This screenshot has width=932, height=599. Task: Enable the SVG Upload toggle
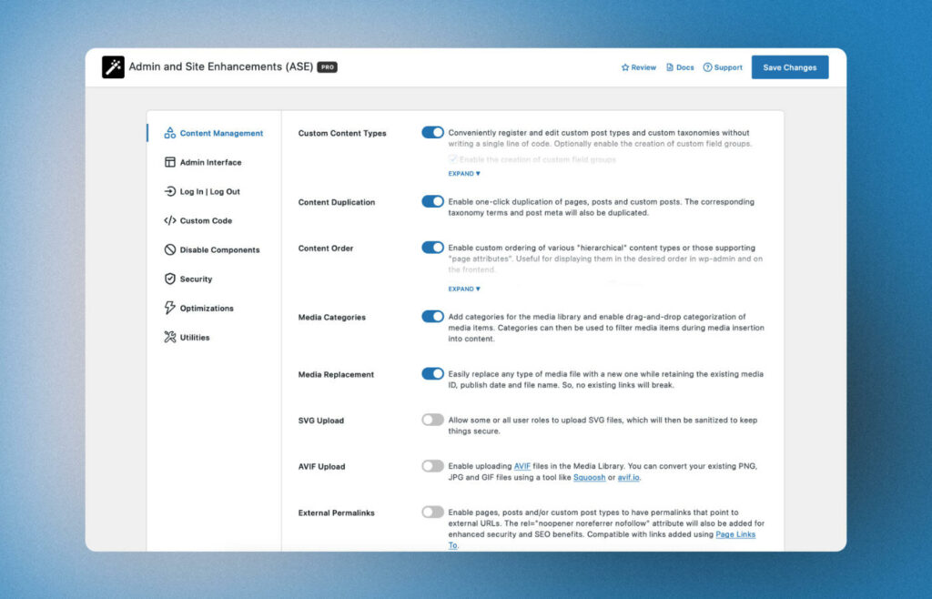432,420
